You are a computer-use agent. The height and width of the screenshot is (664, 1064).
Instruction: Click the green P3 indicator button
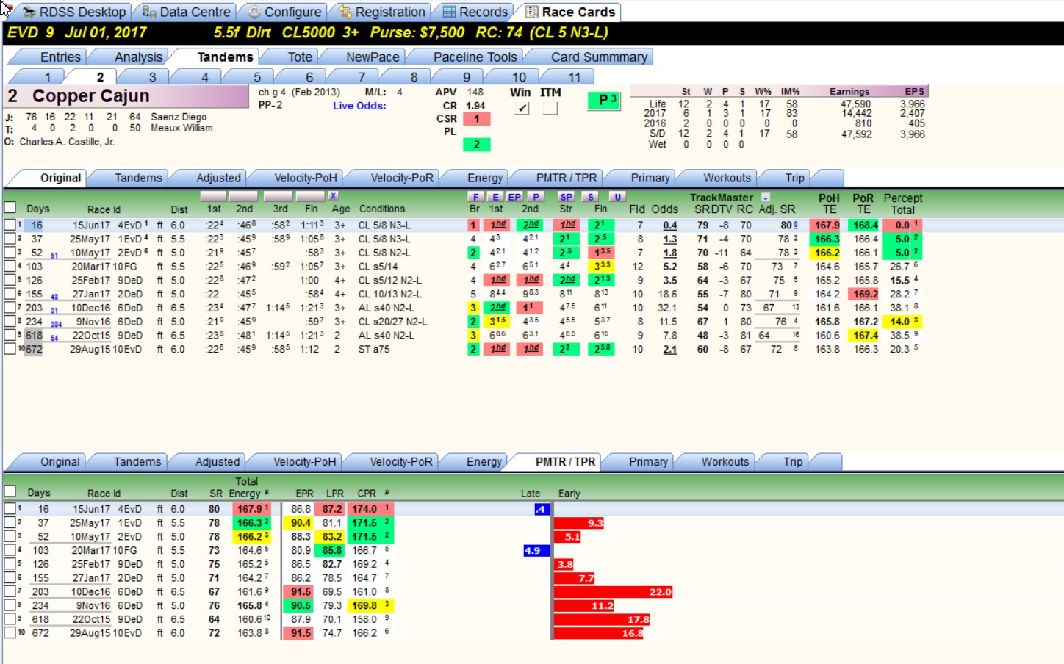pyautogui.click(x=605, y=101)
